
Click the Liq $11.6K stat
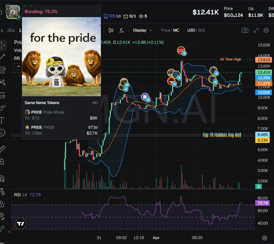(x=256, y=12)
